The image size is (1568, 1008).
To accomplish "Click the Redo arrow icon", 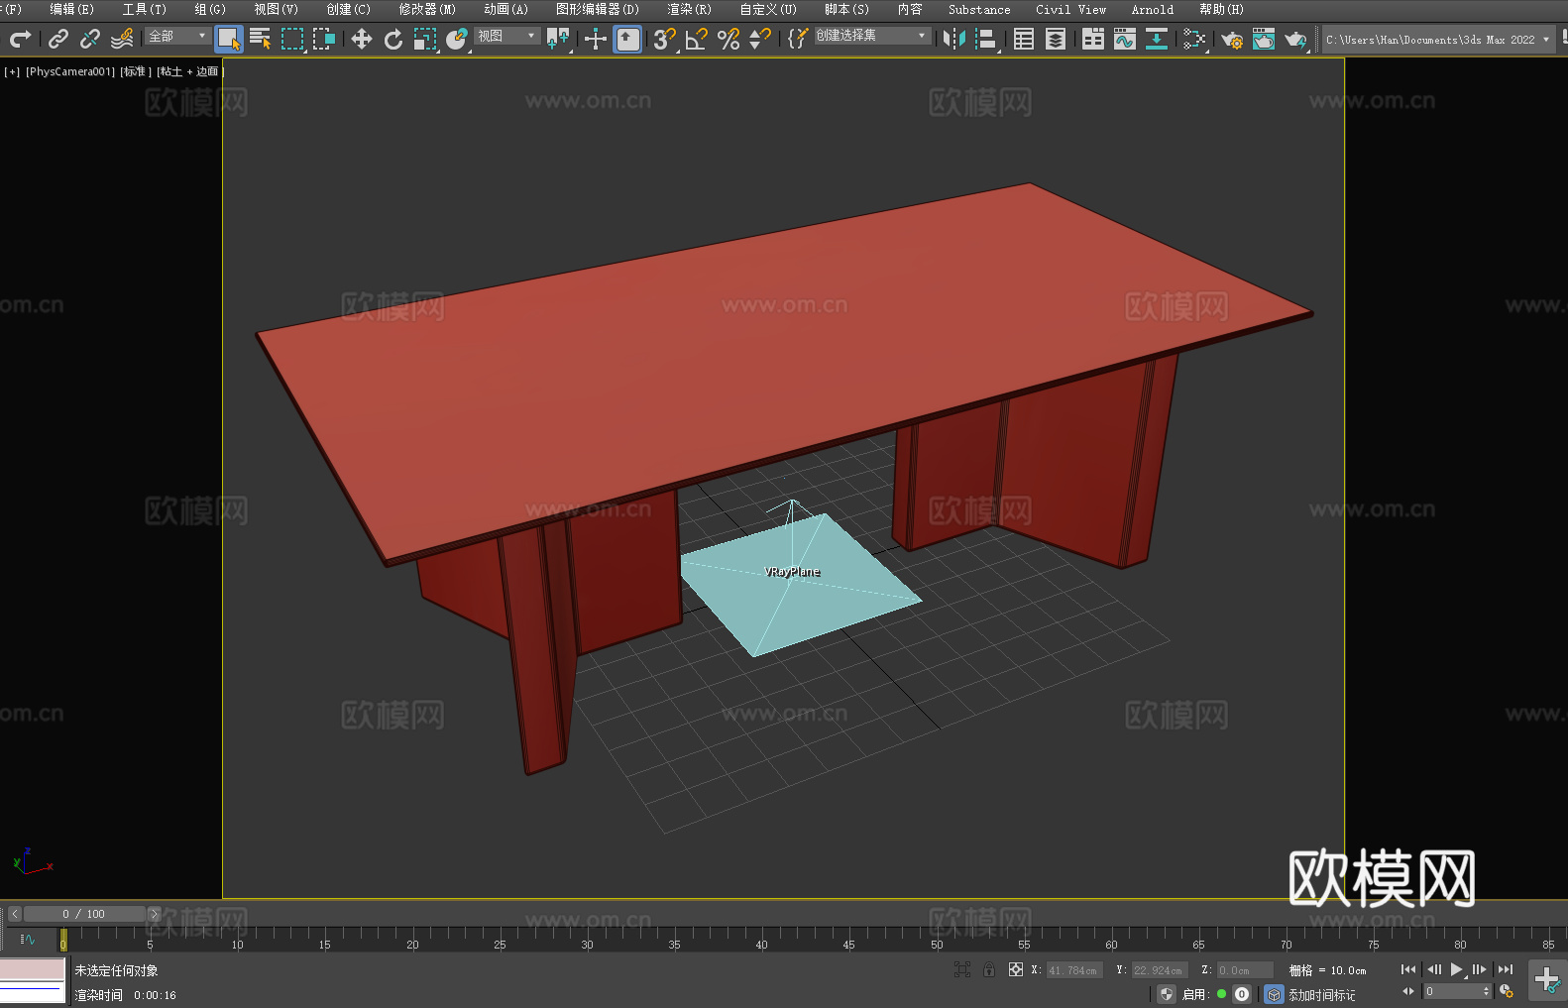I will [x=20, y=39].
